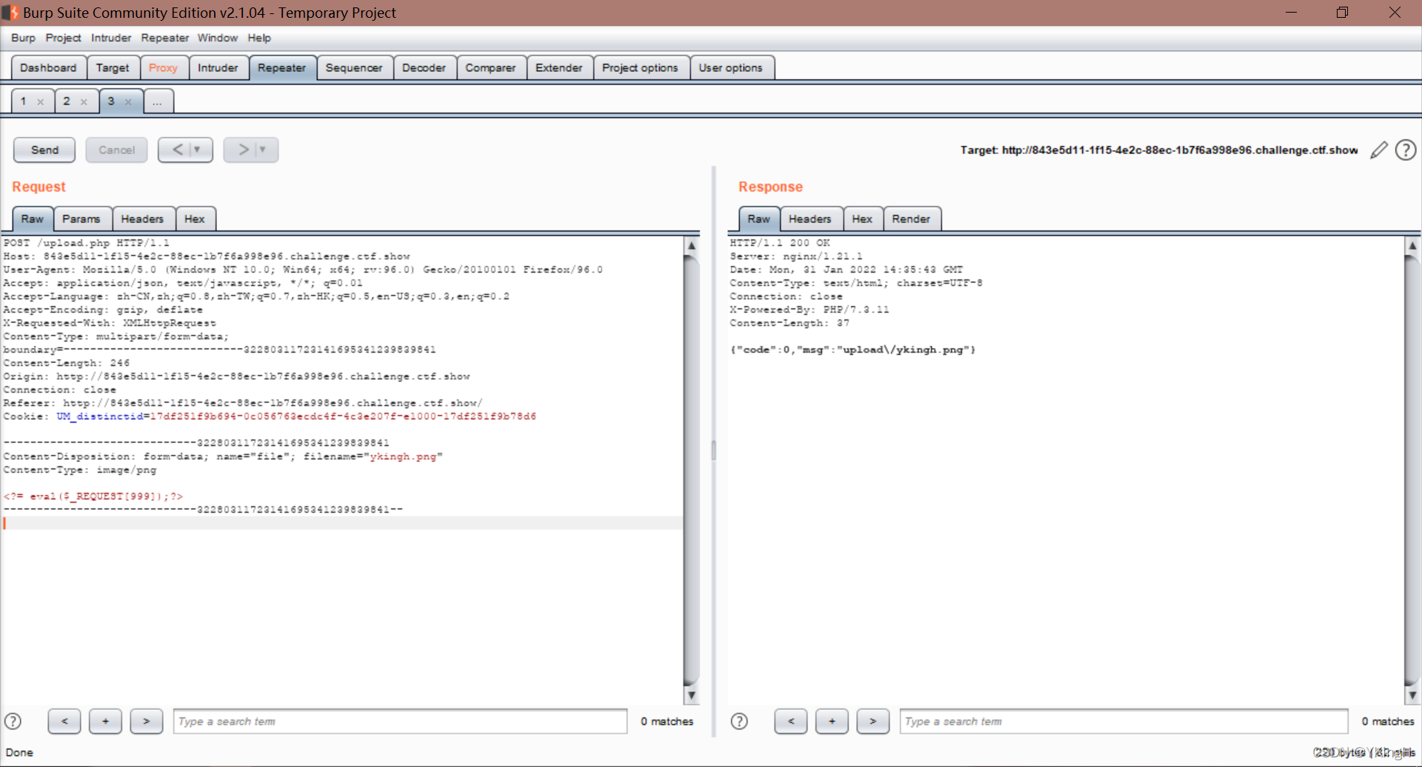Open the Repeater menu
This screenshot has width=1422, height=767.
[165, 38]
